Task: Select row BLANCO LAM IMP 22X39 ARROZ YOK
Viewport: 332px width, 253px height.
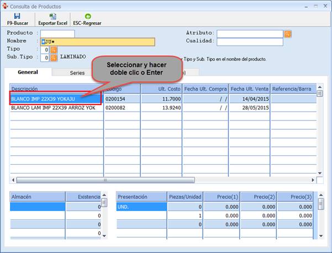Action: (55, 108)
